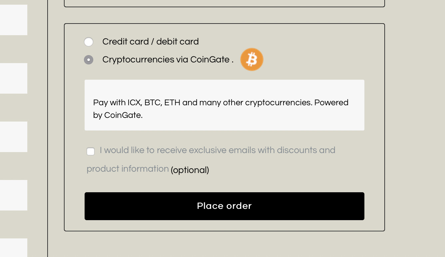Viewport: 445px width, 257px height.
Task: Click the "Credit card / debit card" label
Action: pos(151,42)
